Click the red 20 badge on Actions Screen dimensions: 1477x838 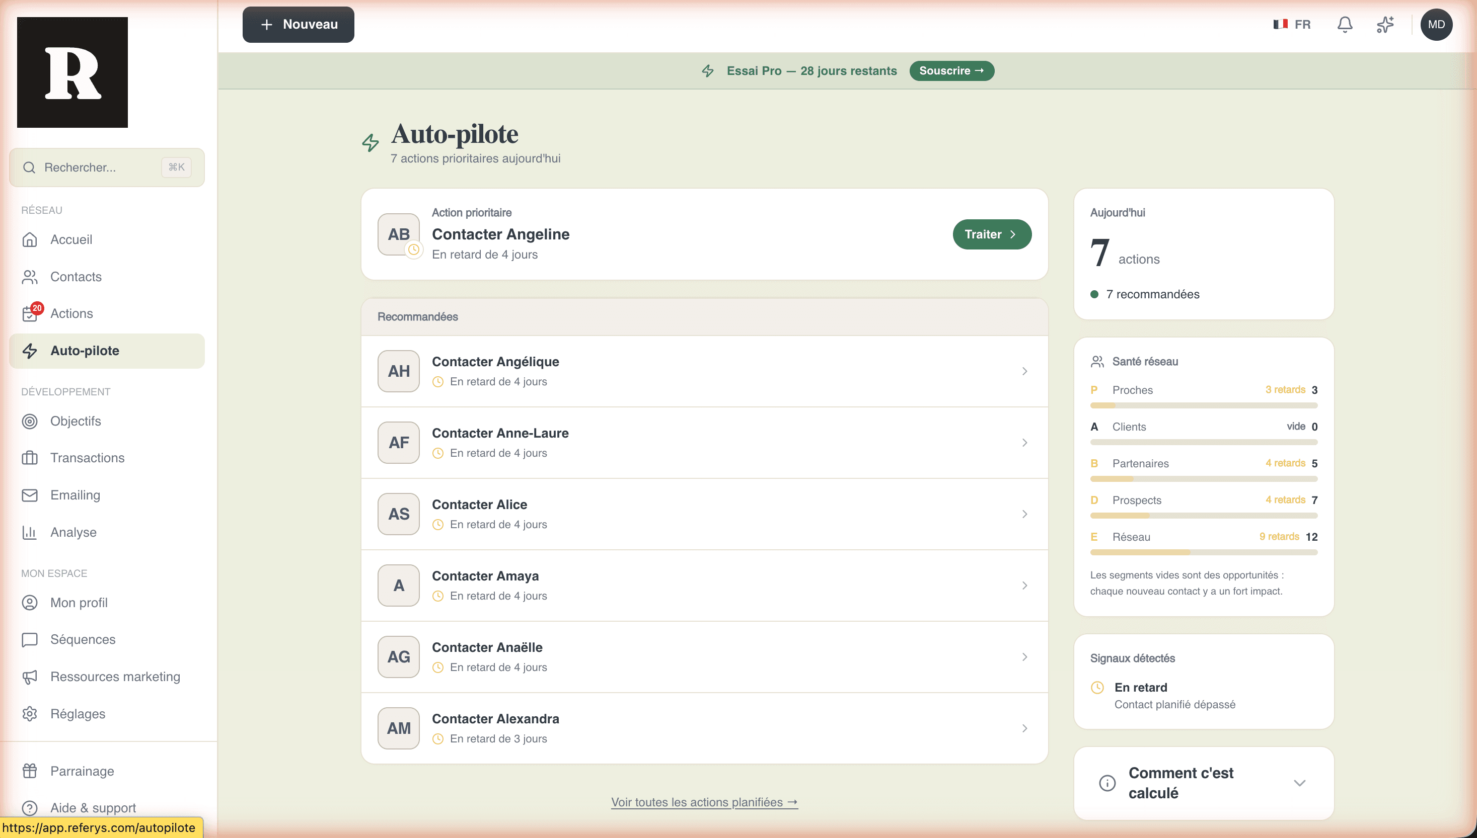pyautogui.click(x=37, y=308)
